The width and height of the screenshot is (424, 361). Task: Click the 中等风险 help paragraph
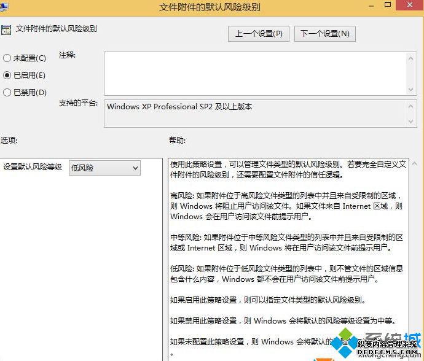coord(286,243)
